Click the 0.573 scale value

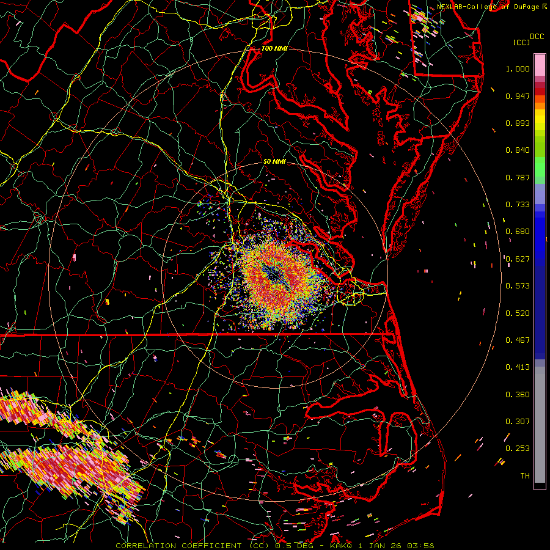518,286
